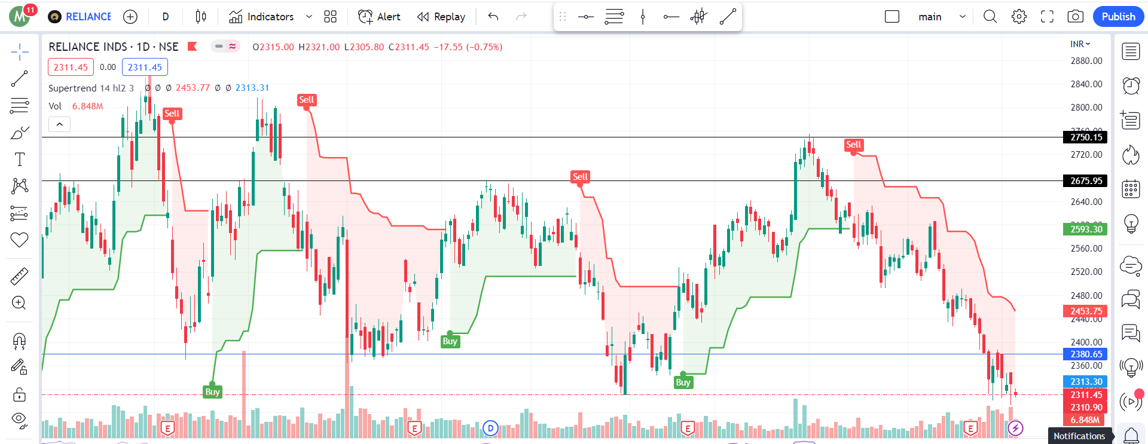Screen dimensions: 1148x444
Task: Toggle magnet mode
Action: pos(19,341)
